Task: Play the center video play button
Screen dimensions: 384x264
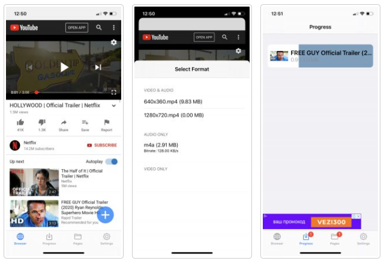Action: click(64, 67)
